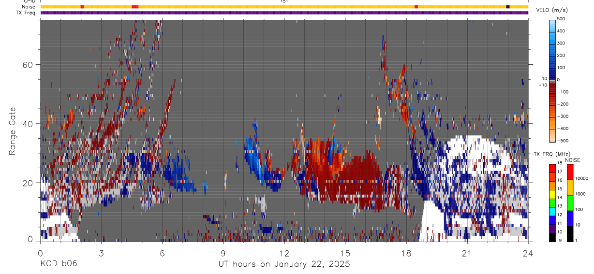Click the 'UT hours on January 22, 2025' label
Image resolution: width=594 pixels, height=274 pixels.
point(284,264)
